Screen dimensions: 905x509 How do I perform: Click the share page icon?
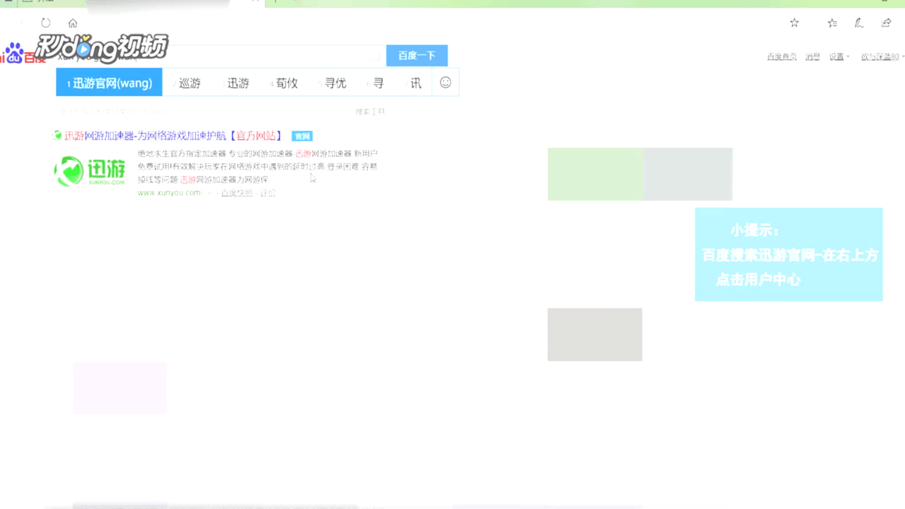click(886, 23)
